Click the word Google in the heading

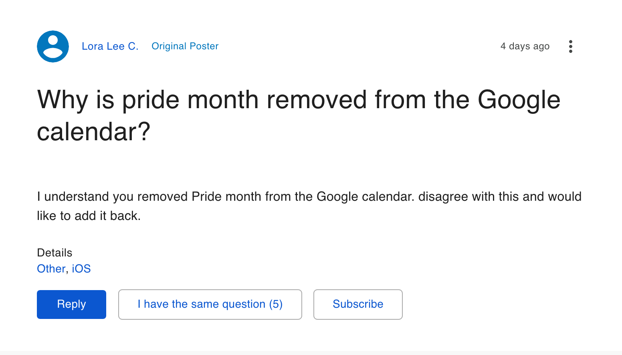tap(519, 100)
